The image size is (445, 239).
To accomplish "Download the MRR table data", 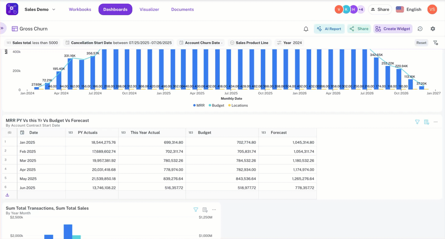I will pos(7,195).
